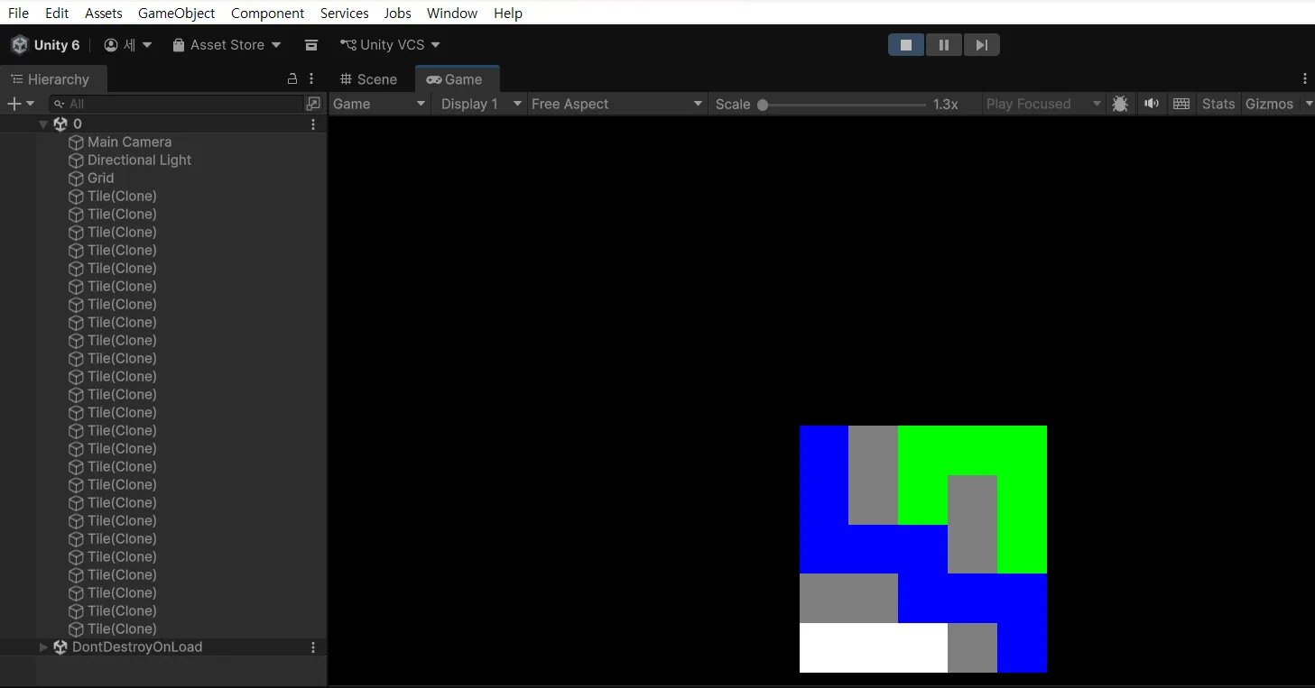Mute audio in the Game view
Screen dimensions: 1315x688
coord(1152,104)
